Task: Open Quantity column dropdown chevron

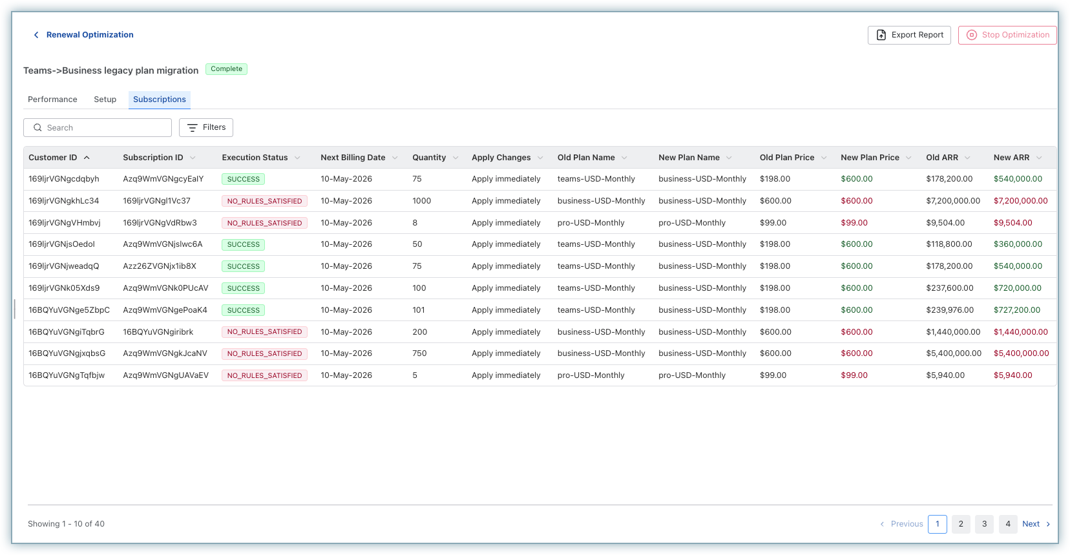Action: (x=456, y=158)
